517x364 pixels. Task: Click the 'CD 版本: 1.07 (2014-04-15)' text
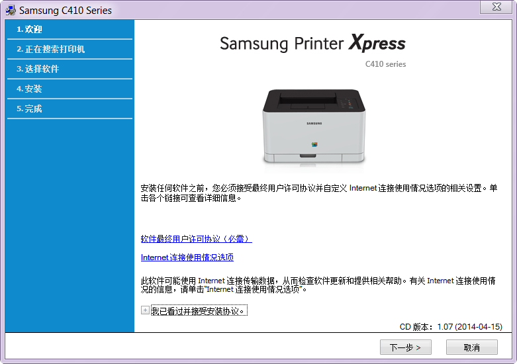[451, 327]
